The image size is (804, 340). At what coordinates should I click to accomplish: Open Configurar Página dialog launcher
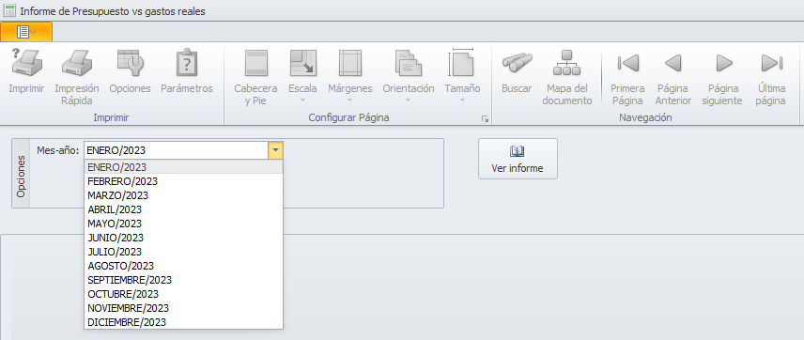point(485,119)
